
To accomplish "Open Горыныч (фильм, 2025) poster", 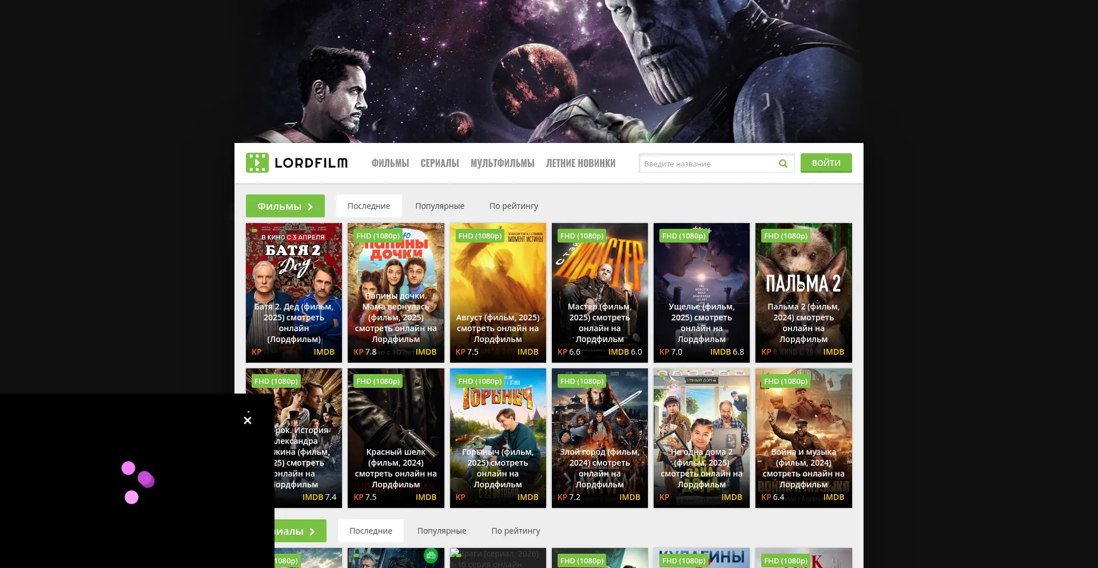I will (x=498, y=438).
